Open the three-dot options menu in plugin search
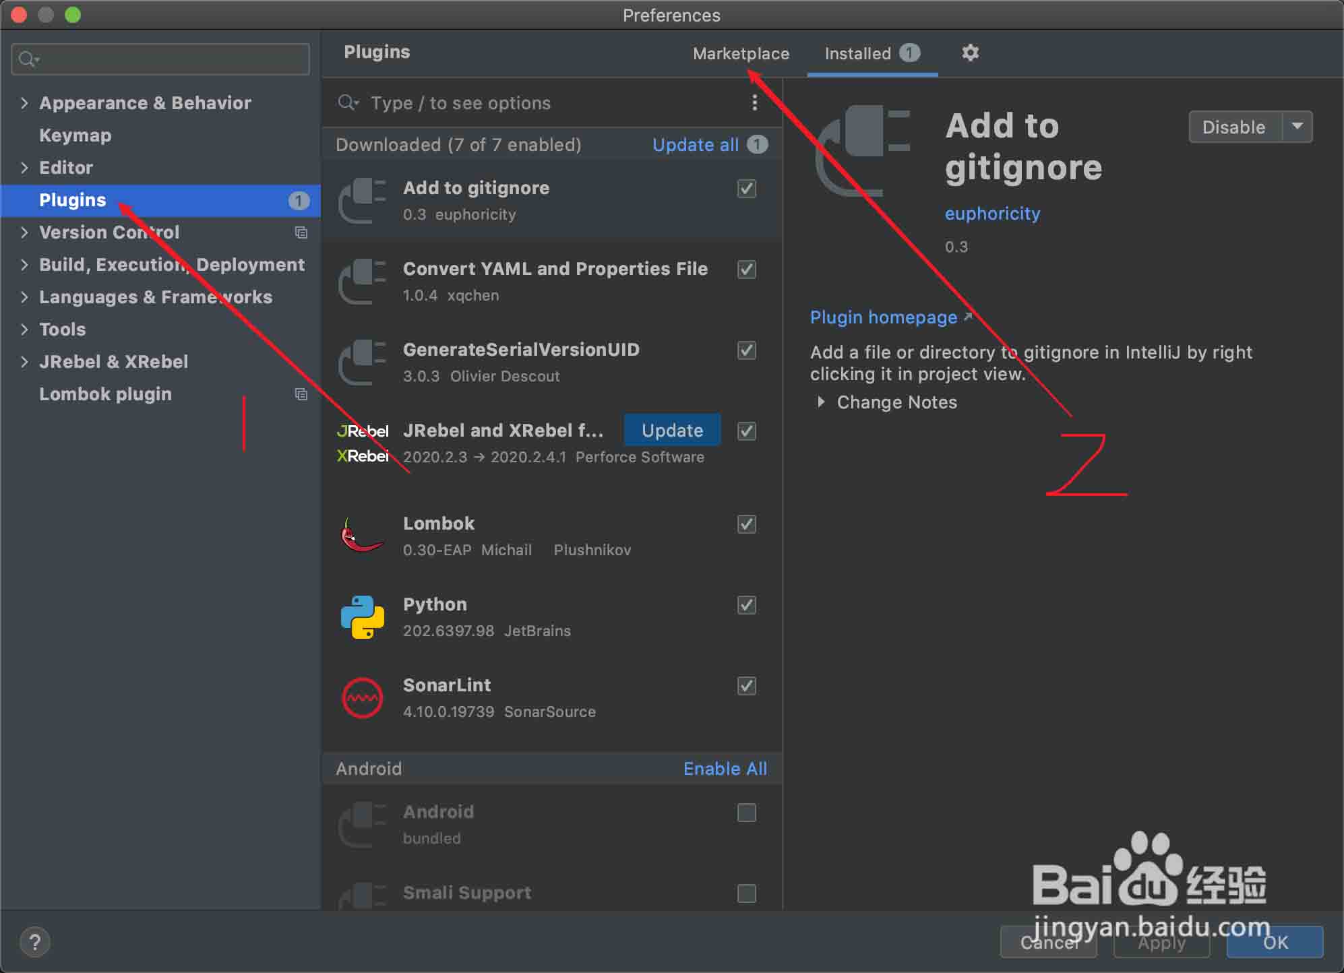The height and width of the screenshot is (973, 1344). point(754,102)
